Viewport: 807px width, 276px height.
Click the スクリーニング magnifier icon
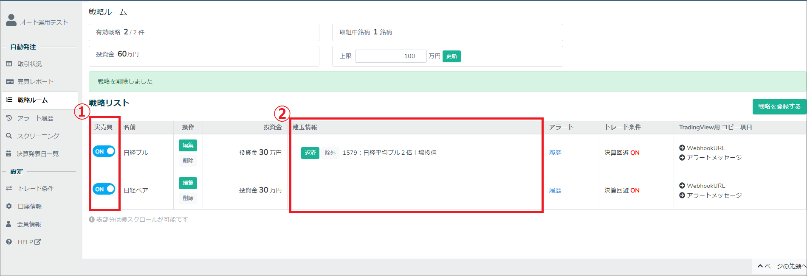[x=9, y=136]
